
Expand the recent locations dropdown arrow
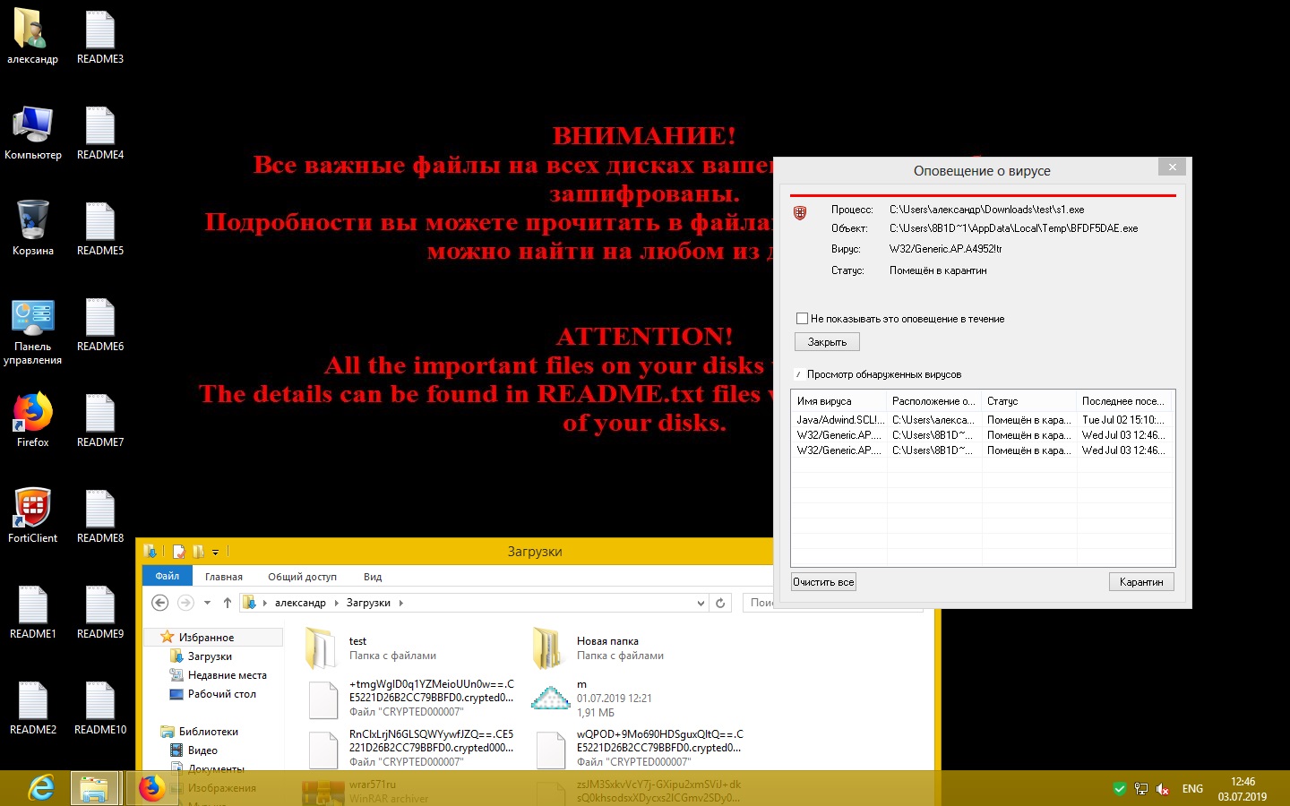point(207,603)
